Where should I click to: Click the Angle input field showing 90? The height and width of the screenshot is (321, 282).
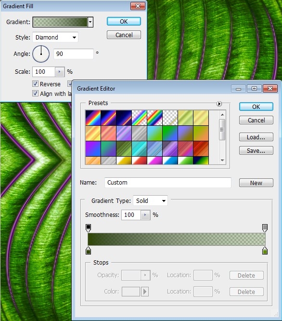tap(74, 54)
